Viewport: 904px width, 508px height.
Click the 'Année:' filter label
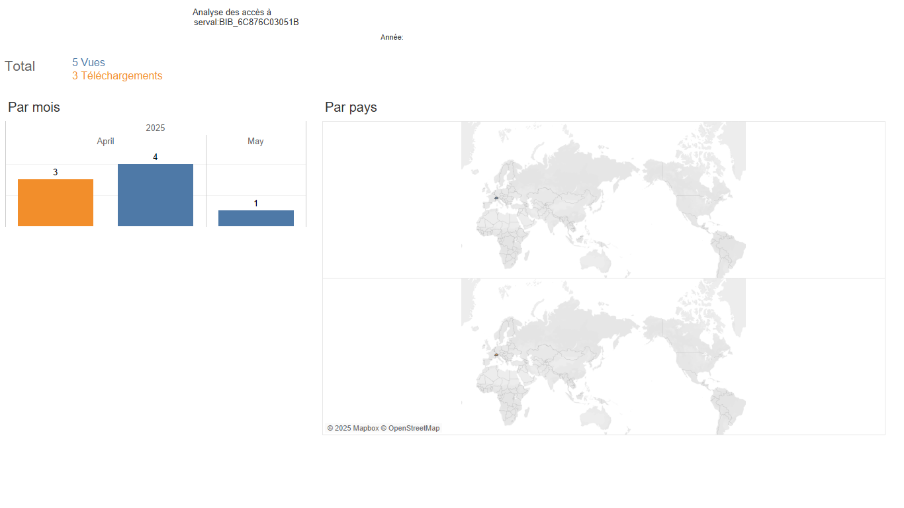pos(392,38)
